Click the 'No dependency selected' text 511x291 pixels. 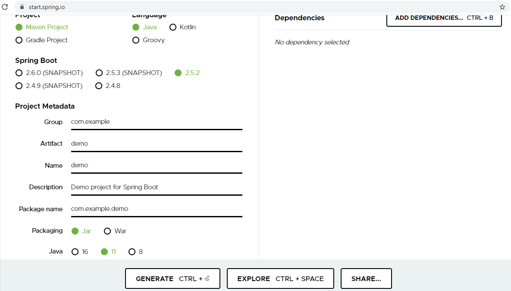point(312,42)
